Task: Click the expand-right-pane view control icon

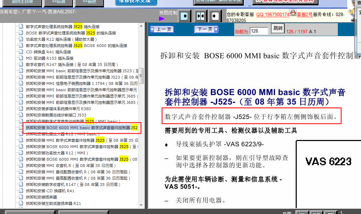Action: [185, 16]
